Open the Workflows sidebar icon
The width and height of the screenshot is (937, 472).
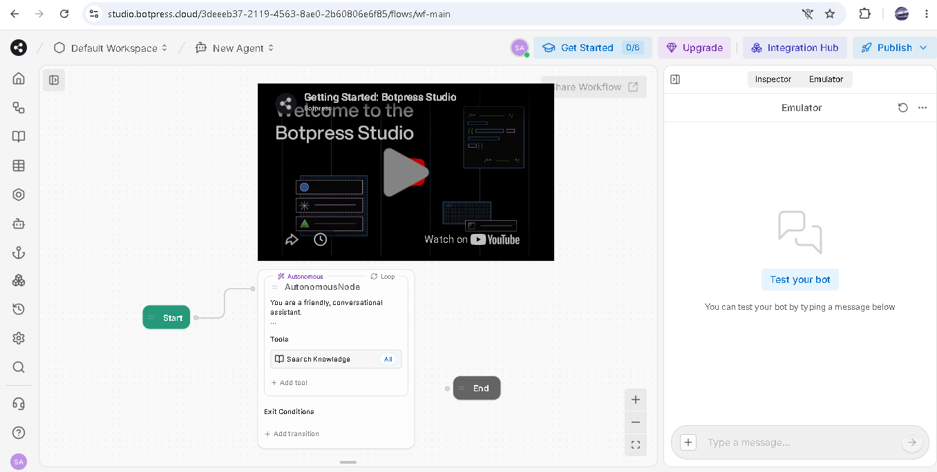coord(19,108)
